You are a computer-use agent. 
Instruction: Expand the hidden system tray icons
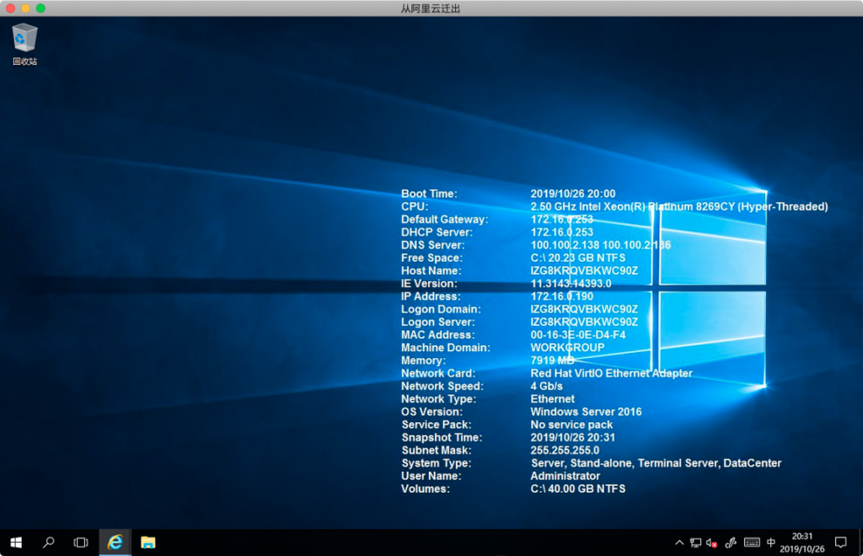coord(679,542)
